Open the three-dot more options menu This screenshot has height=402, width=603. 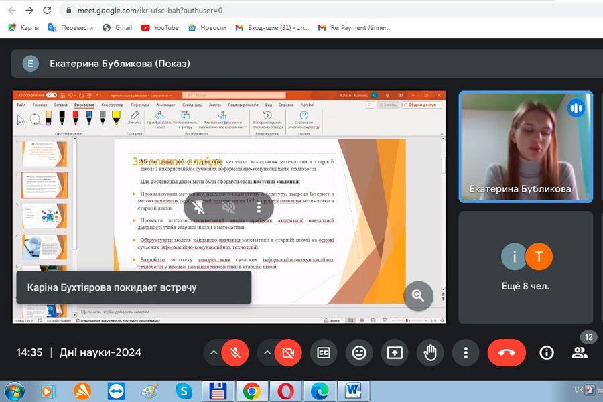point(465,353)
